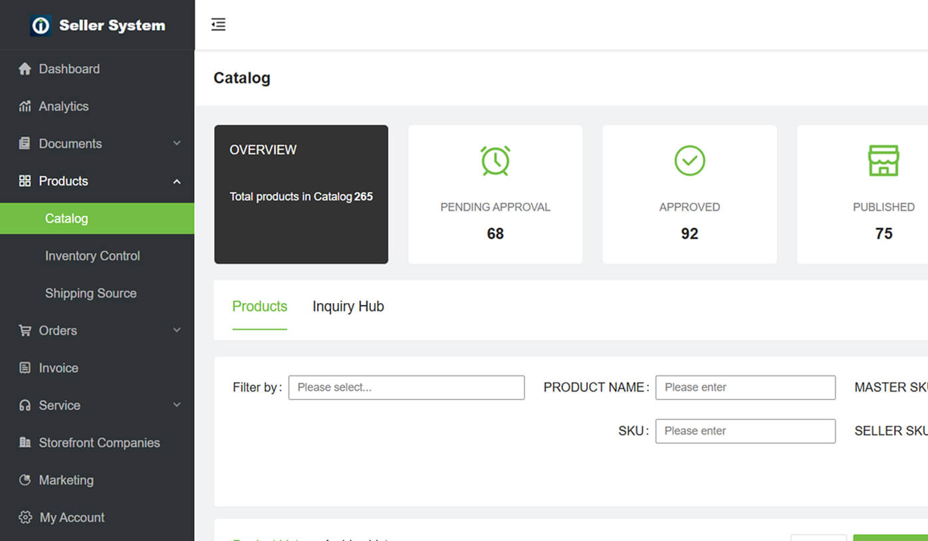Select the Products tab

(259, 306)
